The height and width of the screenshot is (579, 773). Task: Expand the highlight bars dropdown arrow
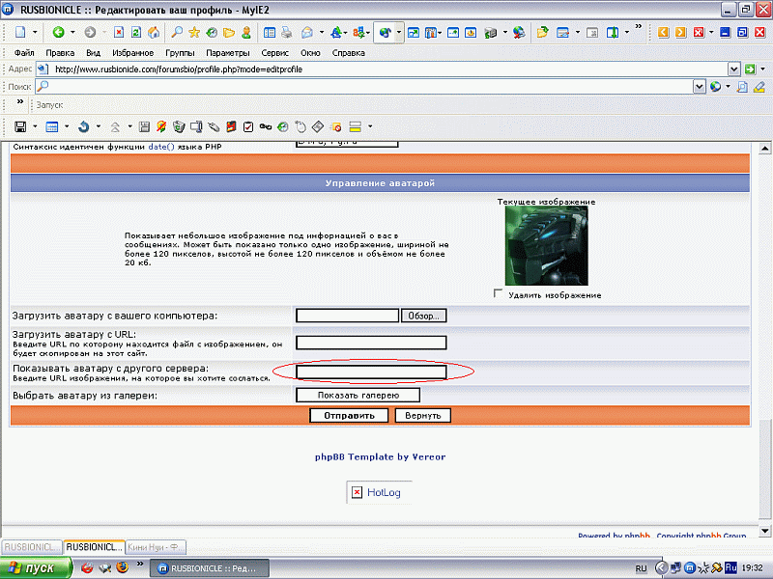tap(370, 127)
